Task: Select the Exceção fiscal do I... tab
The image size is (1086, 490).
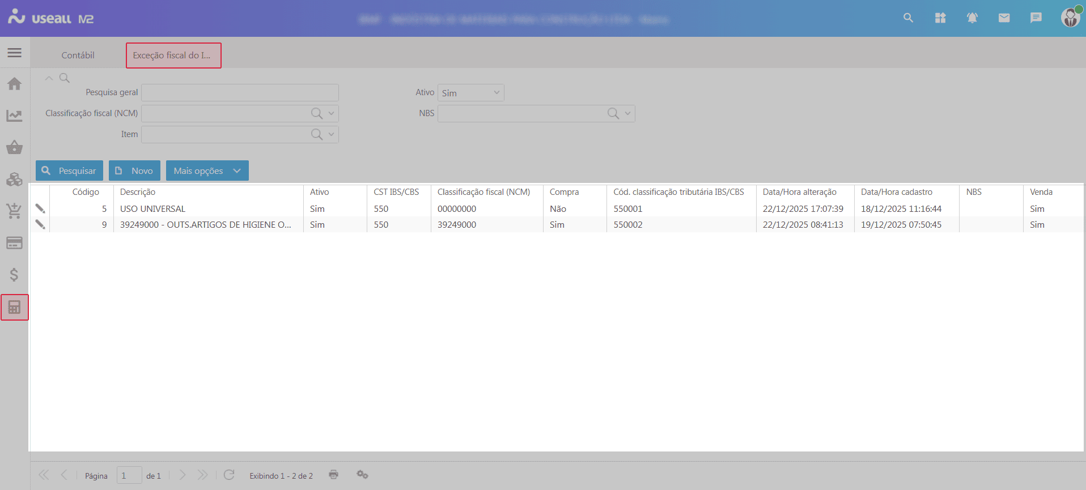Action: [173, 56]
